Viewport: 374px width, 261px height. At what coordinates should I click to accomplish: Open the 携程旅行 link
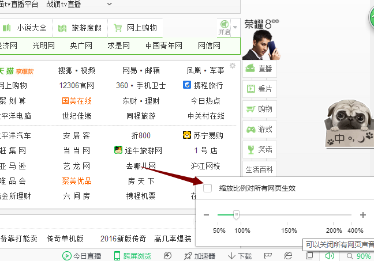[x=203, y=85]
